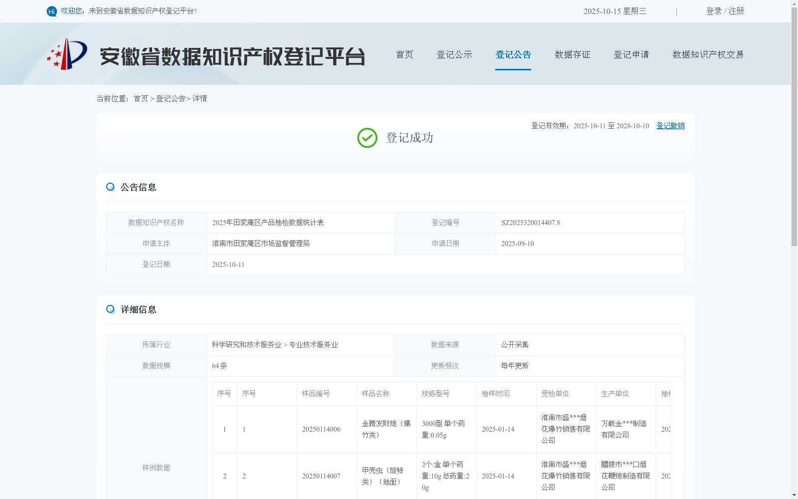
Task: Click sample number 20250114006
Action: click(321, 429)
